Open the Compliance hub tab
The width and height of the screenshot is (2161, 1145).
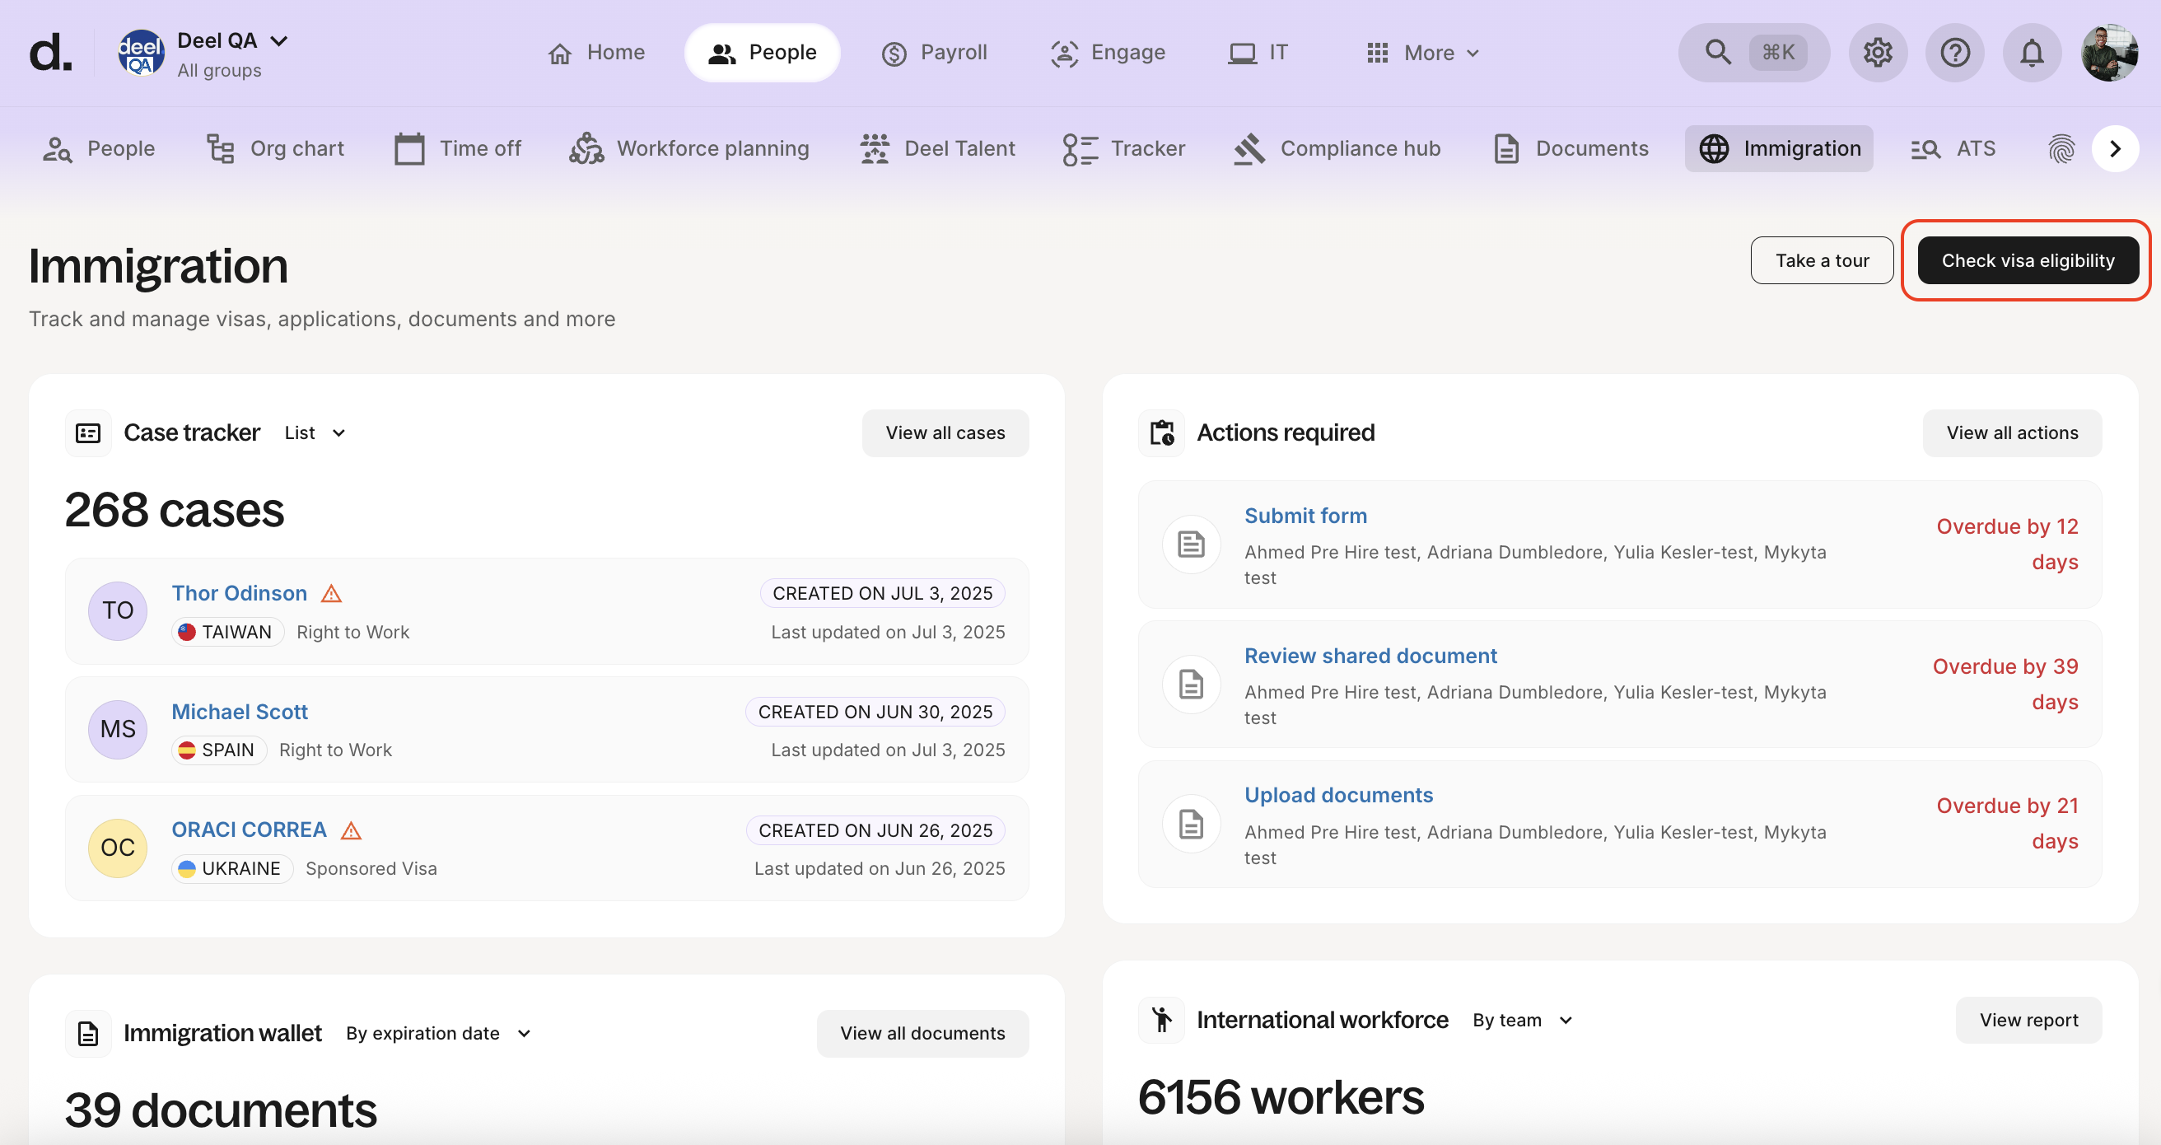click(1337, 148)
